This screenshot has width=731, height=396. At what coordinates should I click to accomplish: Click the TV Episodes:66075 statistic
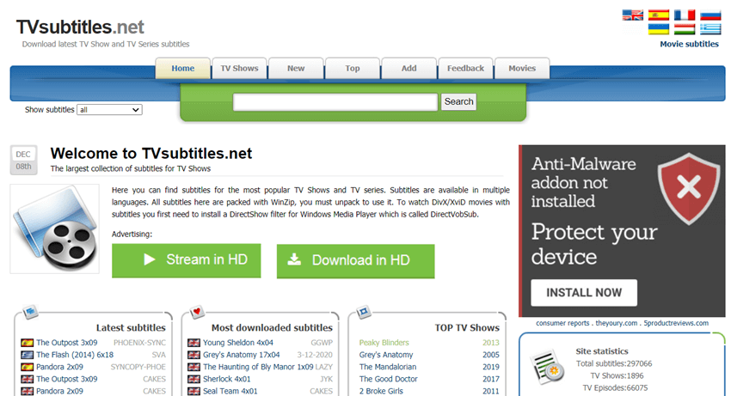pyautogui.click(x=615, y=387)
